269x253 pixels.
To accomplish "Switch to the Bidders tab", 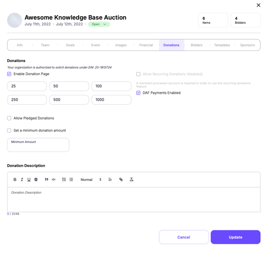I will click(x=197, y=45).
